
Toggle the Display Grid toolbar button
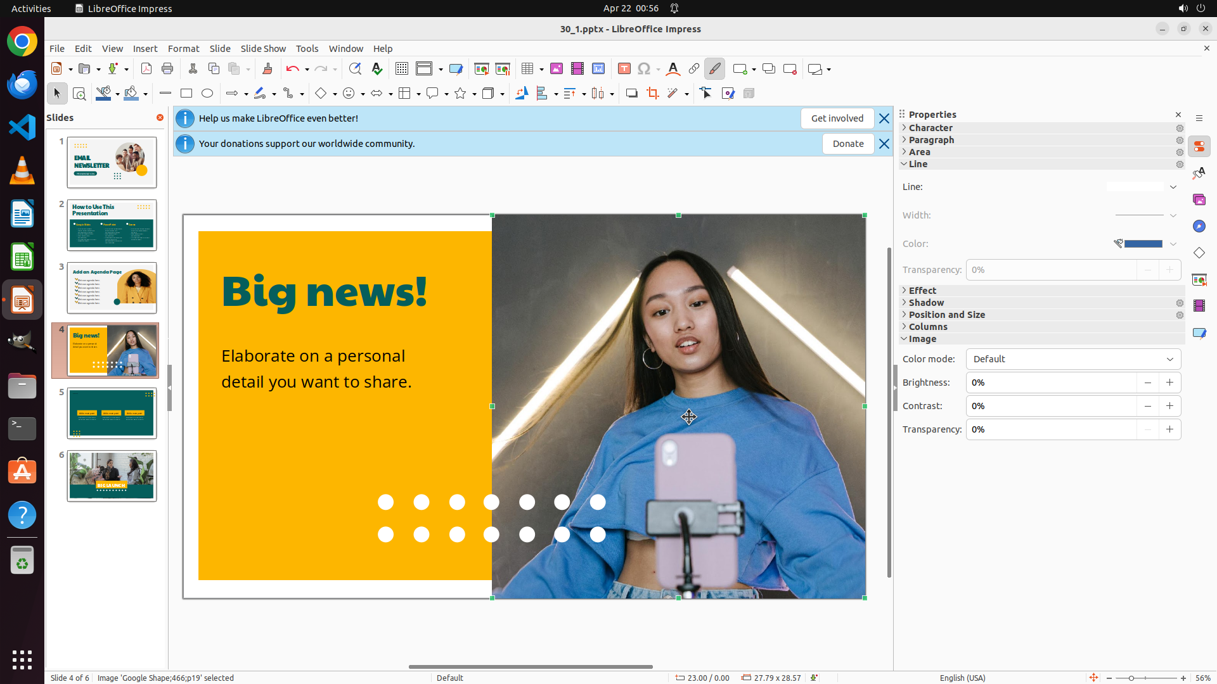point(401,69)
